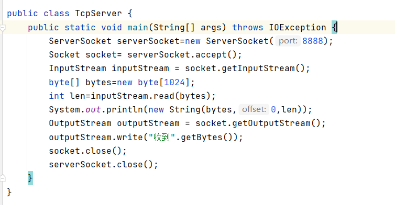The height and width of the screenshot is (205, 395).
Task: Click the IOException in throws clause
Action: 297,27
